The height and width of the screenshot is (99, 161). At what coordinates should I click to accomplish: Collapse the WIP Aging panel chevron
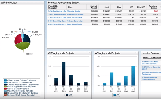click(x=89, y=53)
